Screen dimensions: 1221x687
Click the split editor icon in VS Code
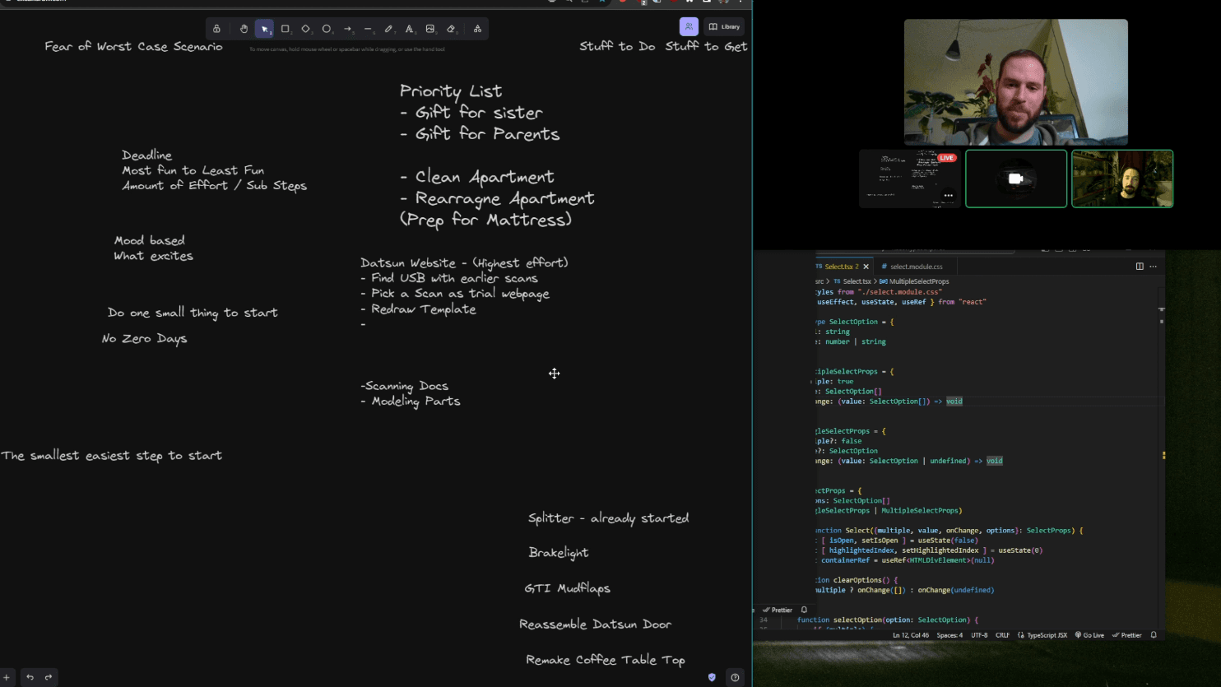click(x=1140, y=267)
